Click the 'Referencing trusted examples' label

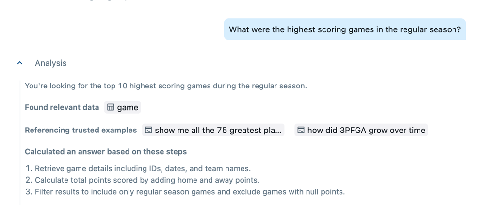pos(81,130)
